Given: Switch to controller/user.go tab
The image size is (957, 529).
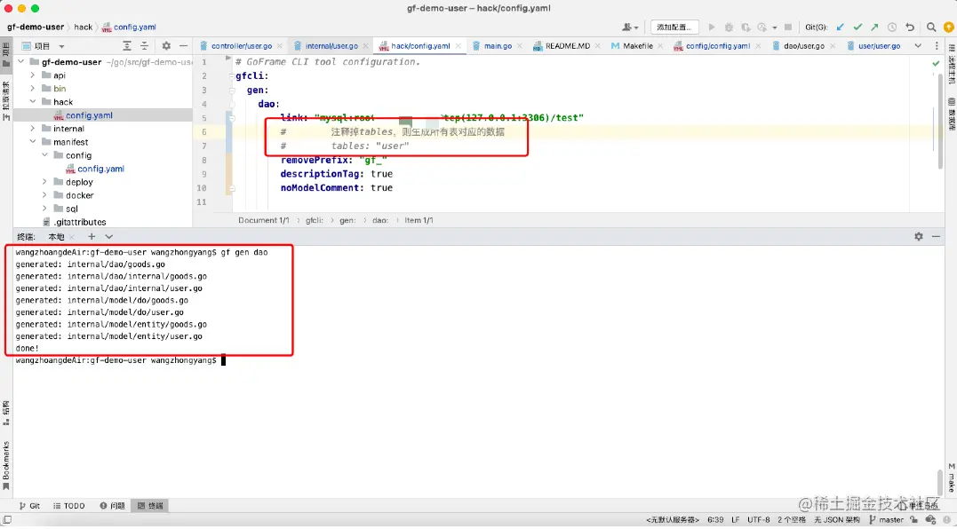Looking at the screenshot, I should tap(242, 45).
